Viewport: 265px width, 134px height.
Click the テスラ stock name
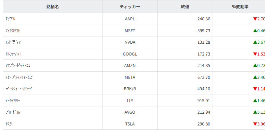pos(9,124)
